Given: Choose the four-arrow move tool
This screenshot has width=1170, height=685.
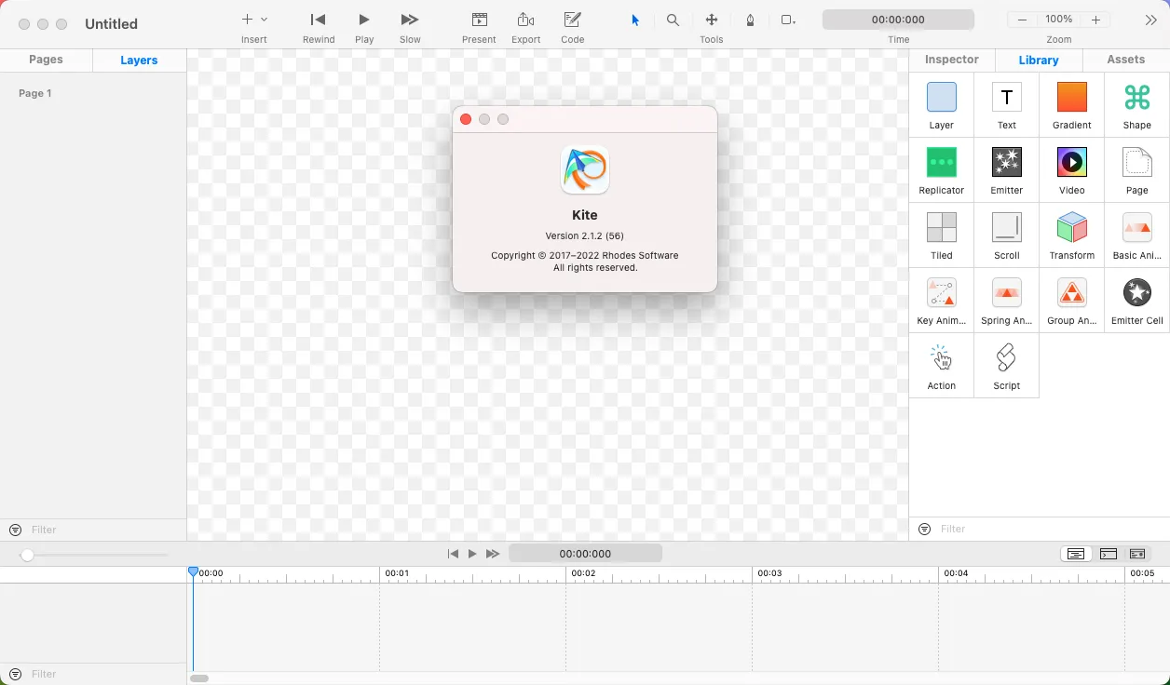Looking at the screenshot, I should 712,20.
